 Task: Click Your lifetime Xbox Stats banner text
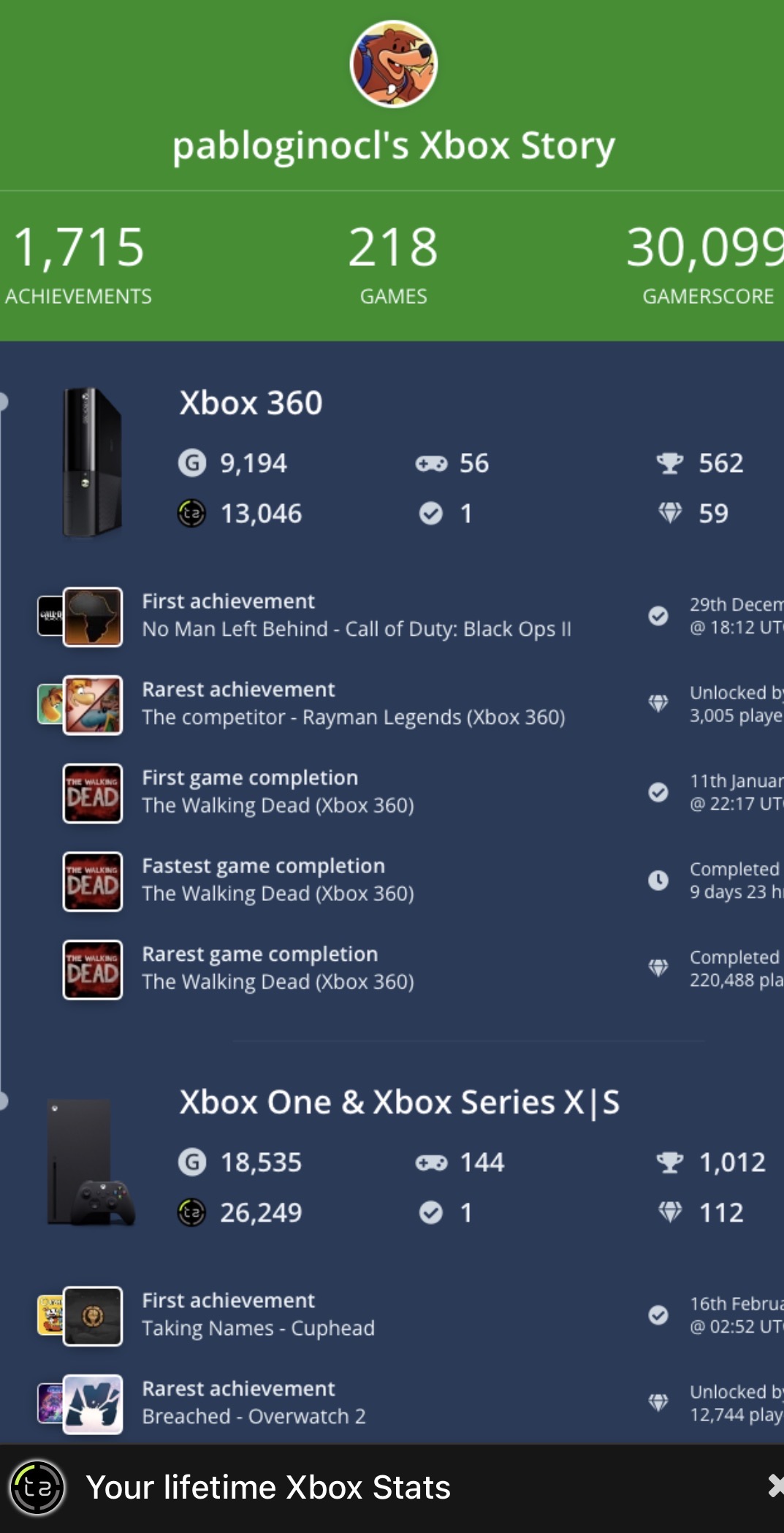click(x=268, y=1488)
